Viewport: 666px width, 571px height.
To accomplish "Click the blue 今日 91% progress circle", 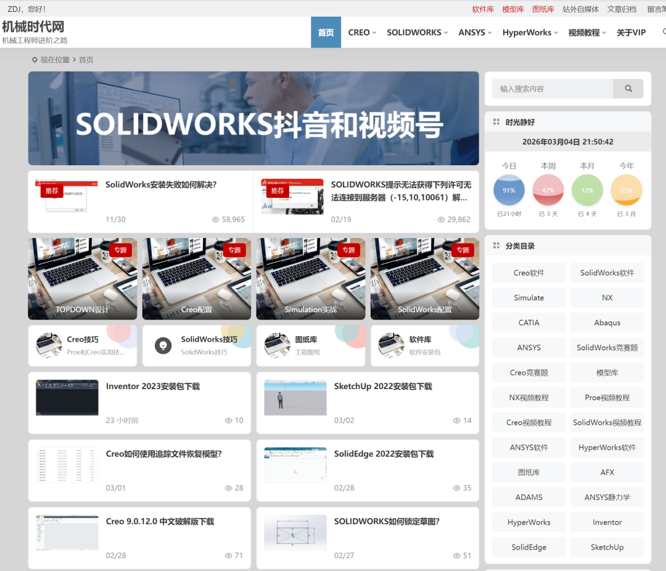I will point(509,191).
